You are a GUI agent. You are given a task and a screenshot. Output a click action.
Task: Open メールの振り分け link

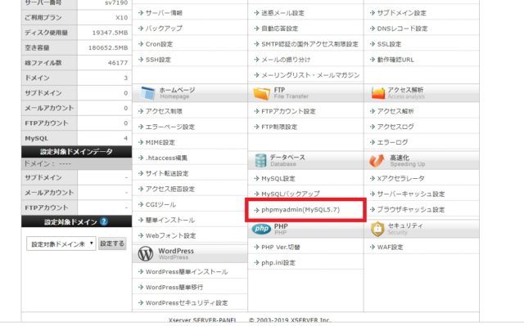(x=286, y=60)
